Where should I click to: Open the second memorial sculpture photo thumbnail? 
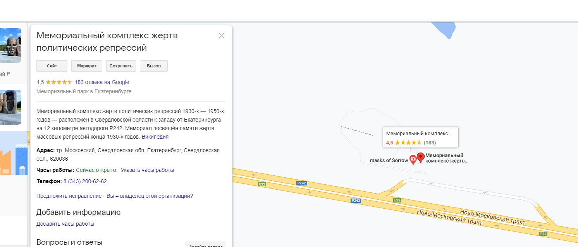pyautogui.click(x=10, y=107)
